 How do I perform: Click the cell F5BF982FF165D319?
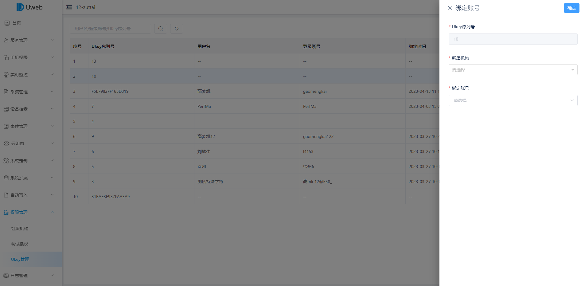click(110, 91)
